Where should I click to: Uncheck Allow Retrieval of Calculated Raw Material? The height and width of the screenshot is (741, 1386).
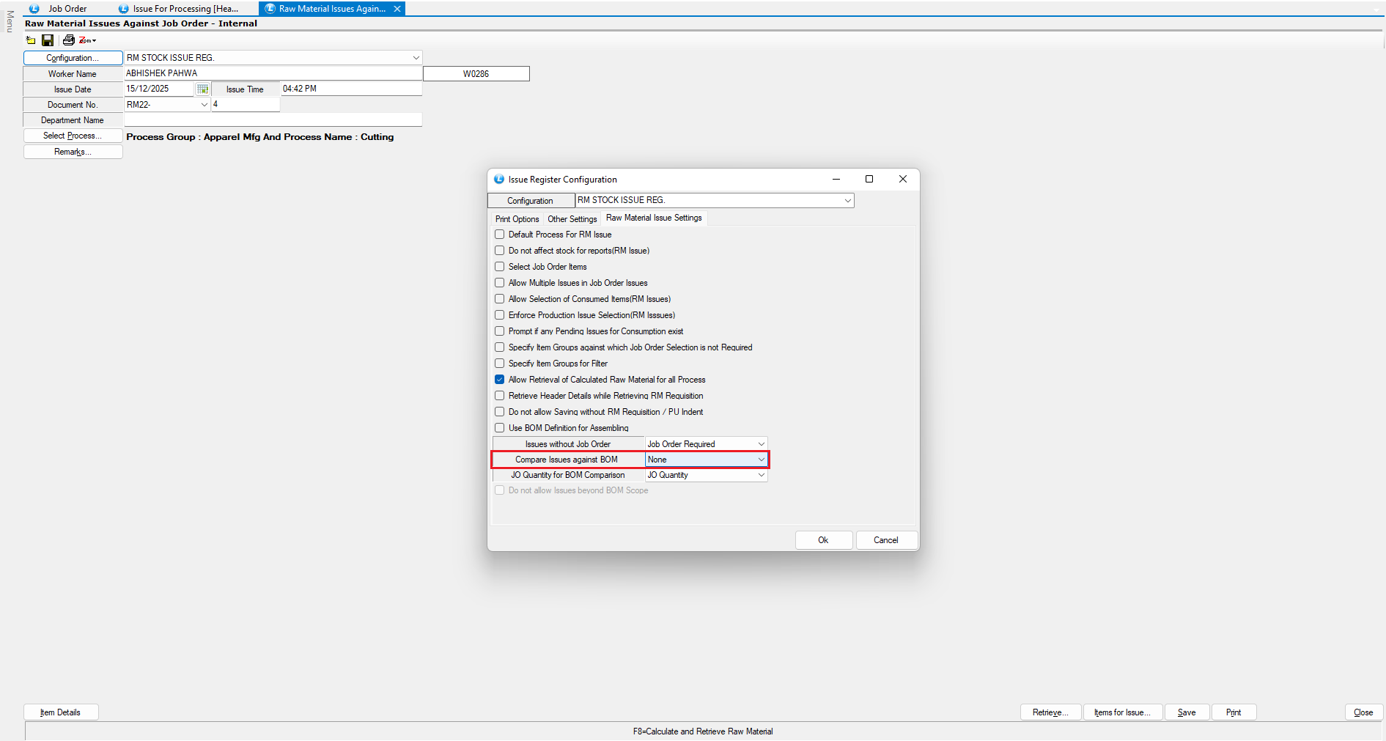pyautogui.click(x=500, y=380)
